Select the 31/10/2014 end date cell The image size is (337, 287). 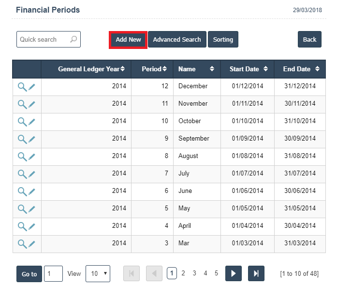coord(300,122)
